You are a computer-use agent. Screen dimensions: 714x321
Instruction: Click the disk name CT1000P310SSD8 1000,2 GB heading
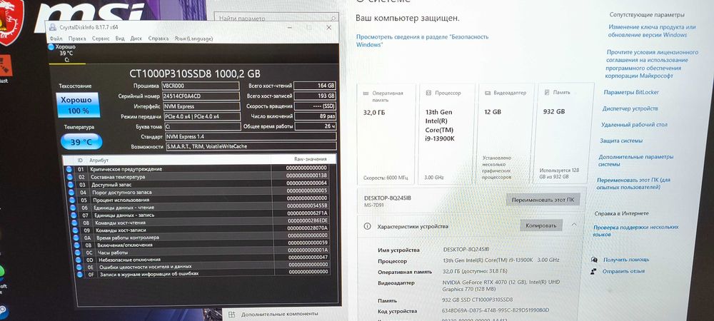195,73
